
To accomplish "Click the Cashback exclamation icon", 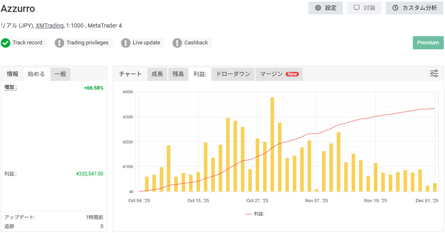I will [x=177, y=43].
